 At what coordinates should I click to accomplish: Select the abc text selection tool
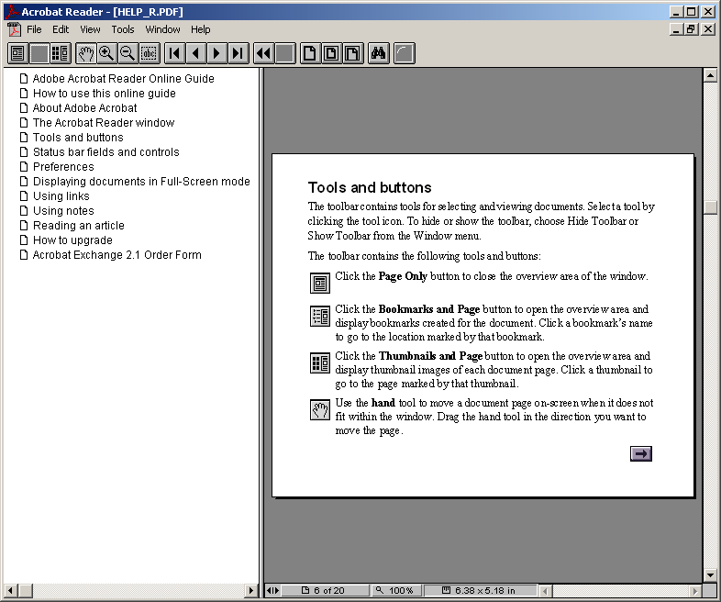pyautogui.click(x=149, y=53)
